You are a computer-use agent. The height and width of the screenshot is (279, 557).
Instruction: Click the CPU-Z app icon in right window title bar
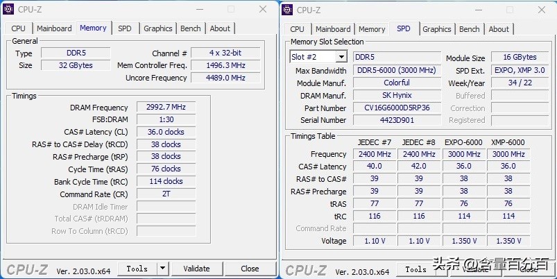[x=288, y=9]
